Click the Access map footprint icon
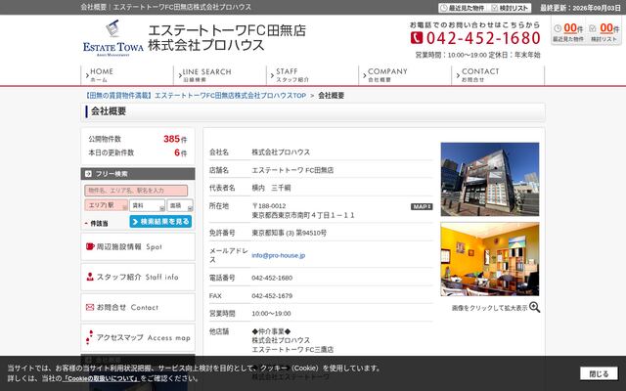The width and height of the screenshot is (626, 391). (89, 337)
